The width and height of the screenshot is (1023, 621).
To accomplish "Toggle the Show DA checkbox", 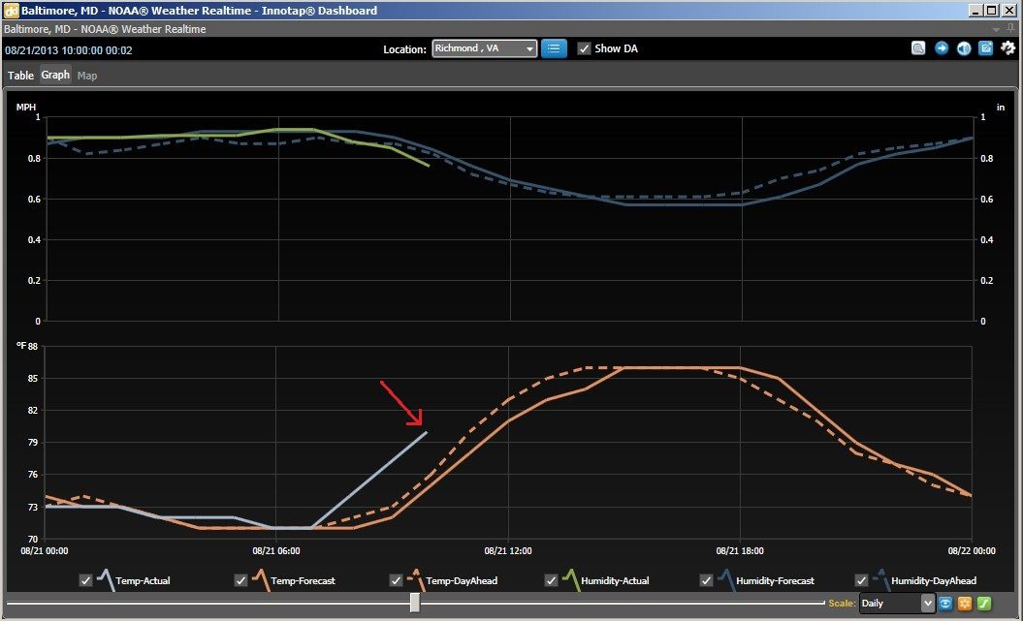I will tap(584, 48).
